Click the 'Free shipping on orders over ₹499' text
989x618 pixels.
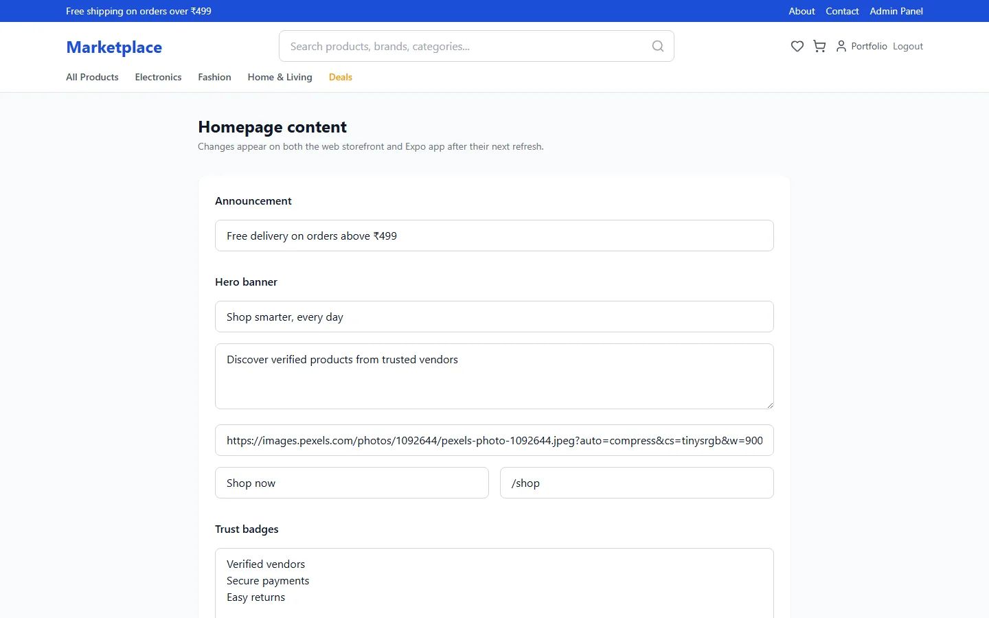[x=139, y=11]
